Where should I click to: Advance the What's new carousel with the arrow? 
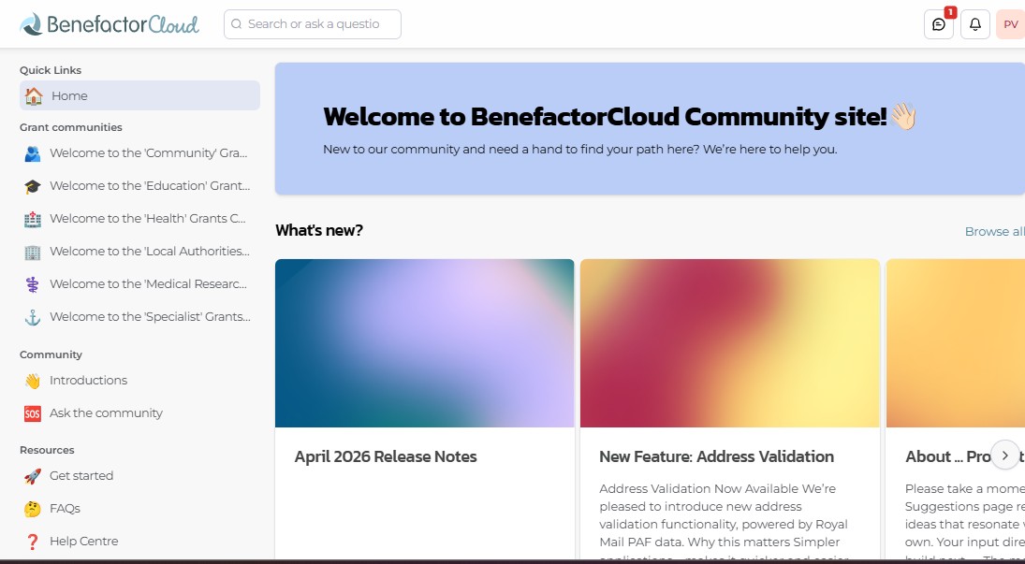(1004, 455)
